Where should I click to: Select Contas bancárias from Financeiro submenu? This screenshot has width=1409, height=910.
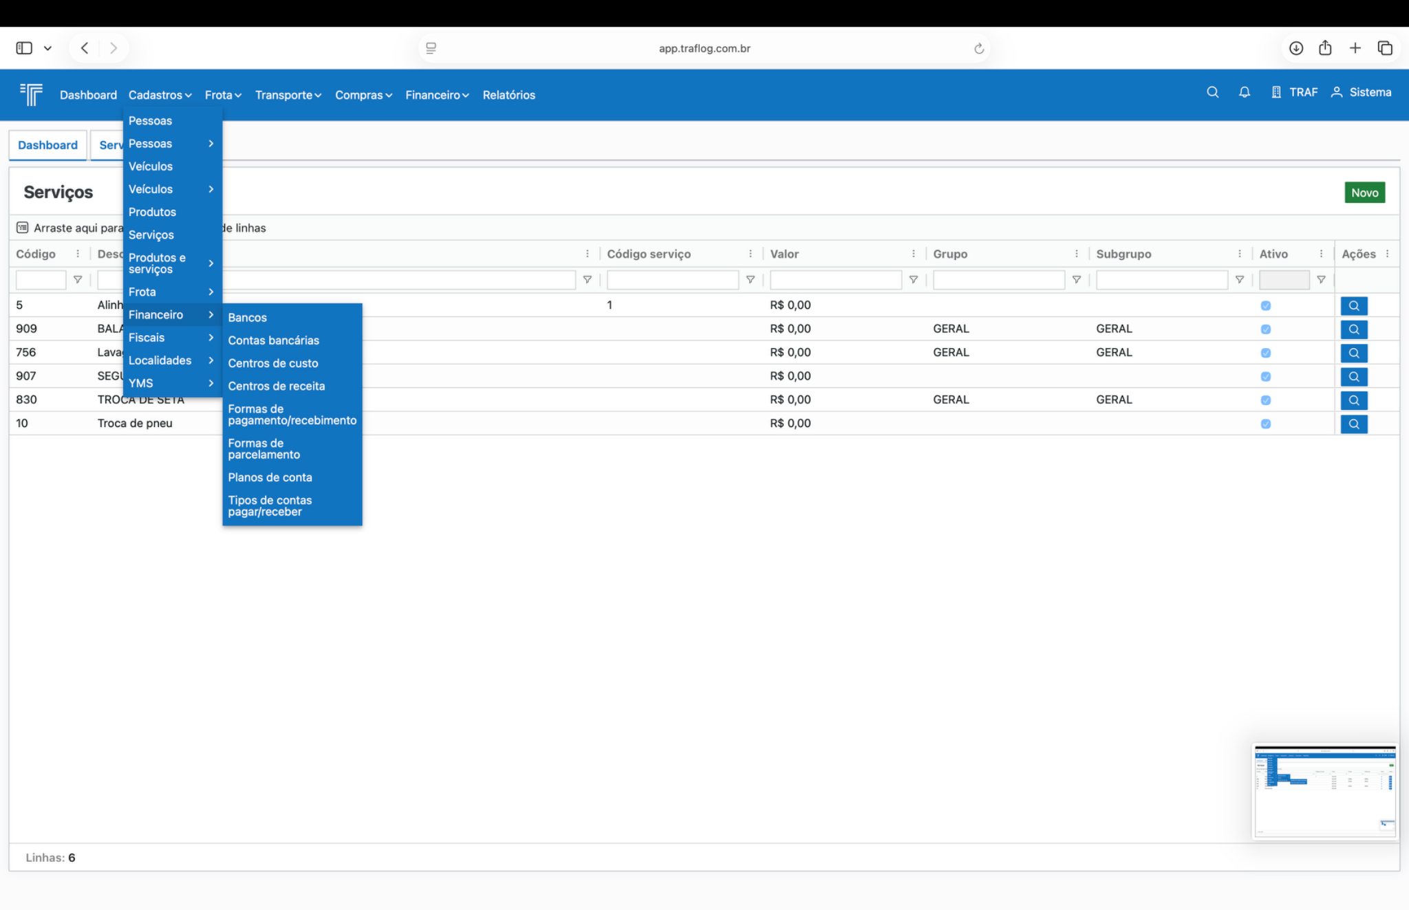tap(273, 340)
